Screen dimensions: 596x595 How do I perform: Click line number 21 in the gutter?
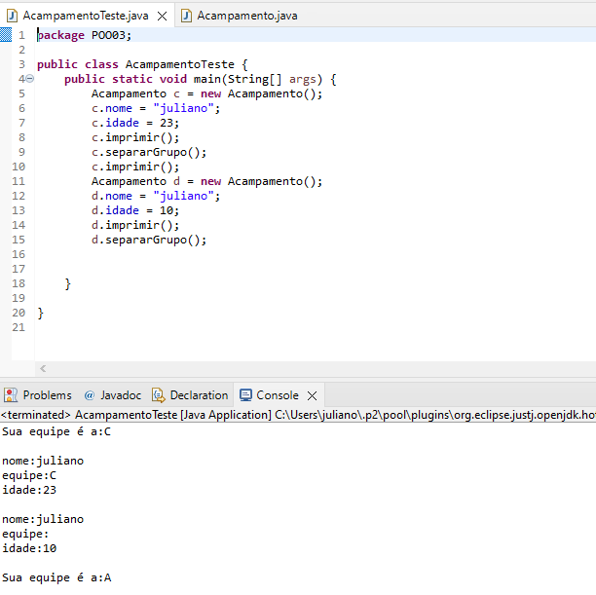pos(19,327)
